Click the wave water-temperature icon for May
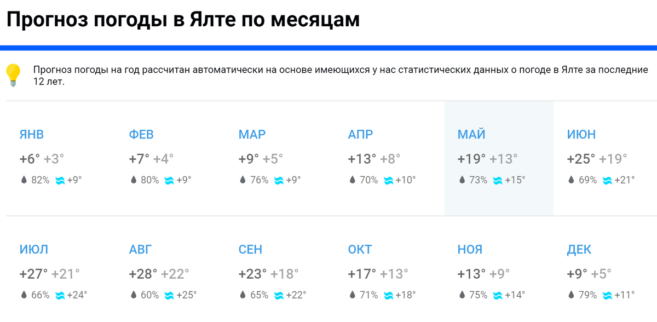657x322 pixels. [x=497, y=179]
